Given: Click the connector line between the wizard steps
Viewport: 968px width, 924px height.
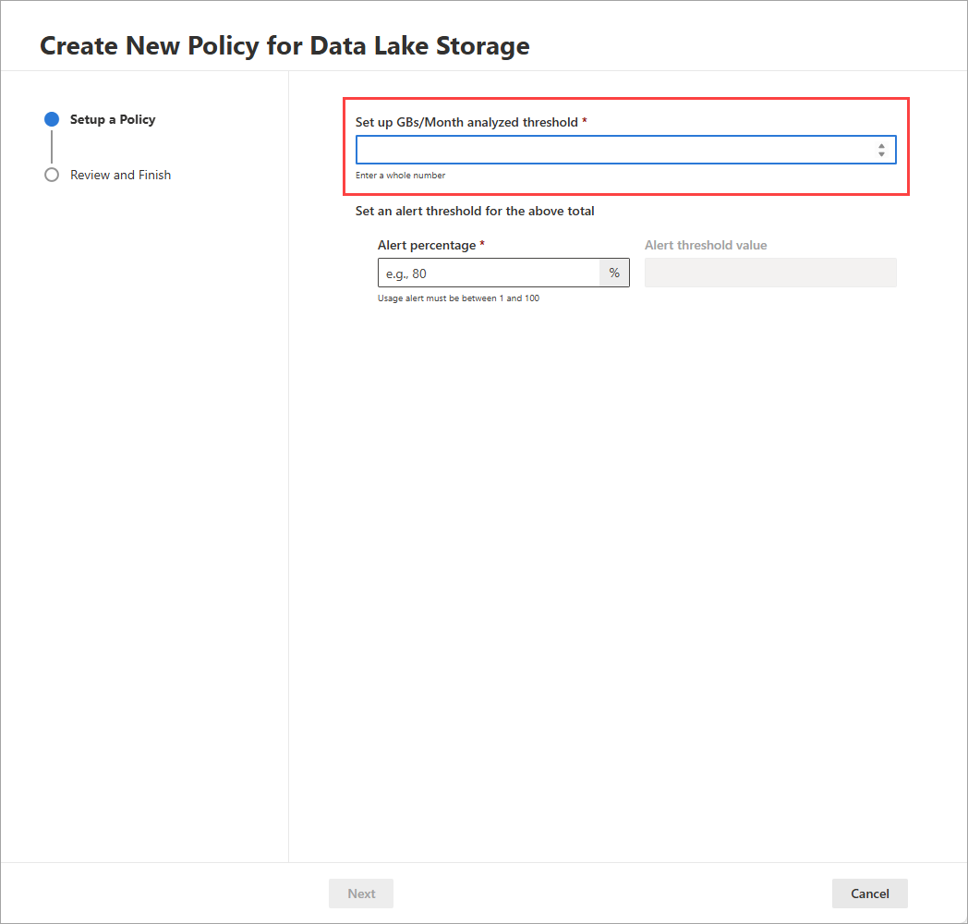Looking at the screenshot, I should click(52, 147).
